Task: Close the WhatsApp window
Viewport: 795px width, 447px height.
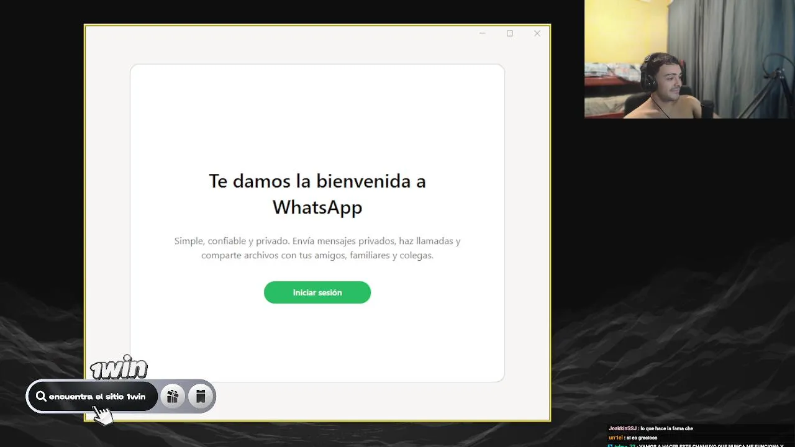Action: (537, 34)
